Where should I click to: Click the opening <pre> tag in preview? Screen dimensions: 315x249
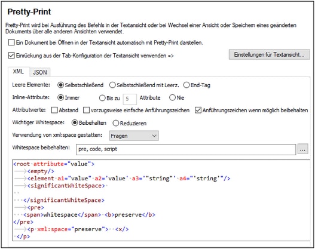point(35,207)
